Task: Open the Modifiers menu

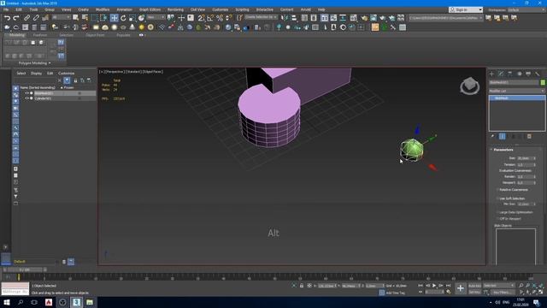Action: (103, 9)
